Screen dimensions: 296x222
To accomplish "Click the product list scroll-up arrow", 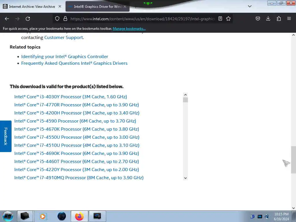I will [185, 95].
